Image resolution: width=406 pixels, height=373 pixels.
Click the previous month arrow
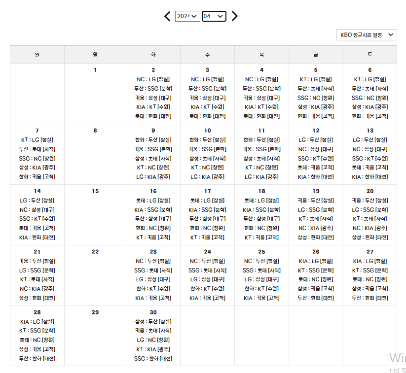(x=167, y=16)
